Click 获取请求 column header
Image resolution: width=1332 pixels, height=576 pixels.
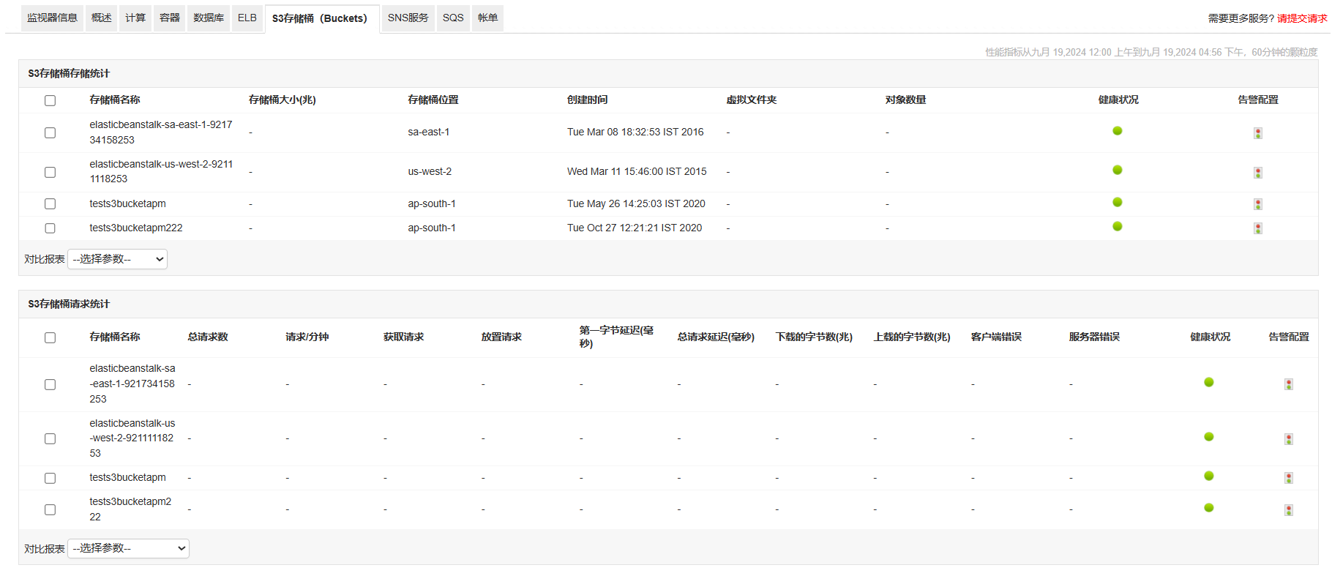[x=403, y=337]
